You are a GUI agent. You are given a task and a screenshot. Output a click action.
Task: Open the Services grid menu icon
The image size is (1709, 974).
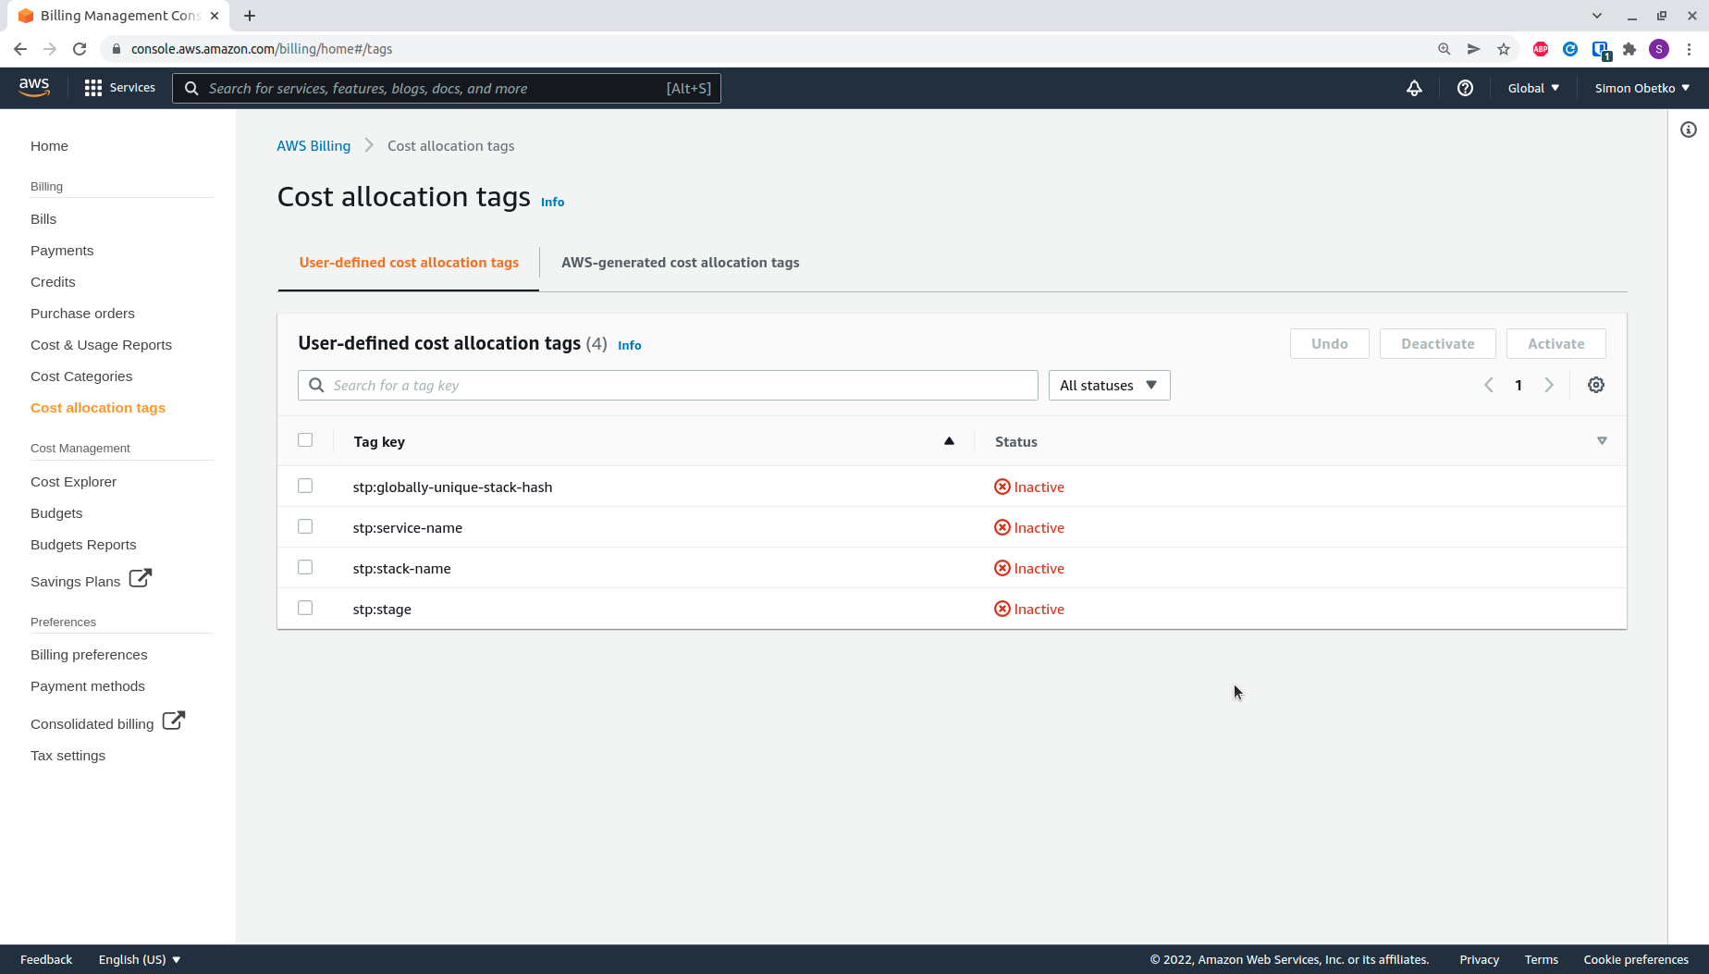click(x=92, y=88)
